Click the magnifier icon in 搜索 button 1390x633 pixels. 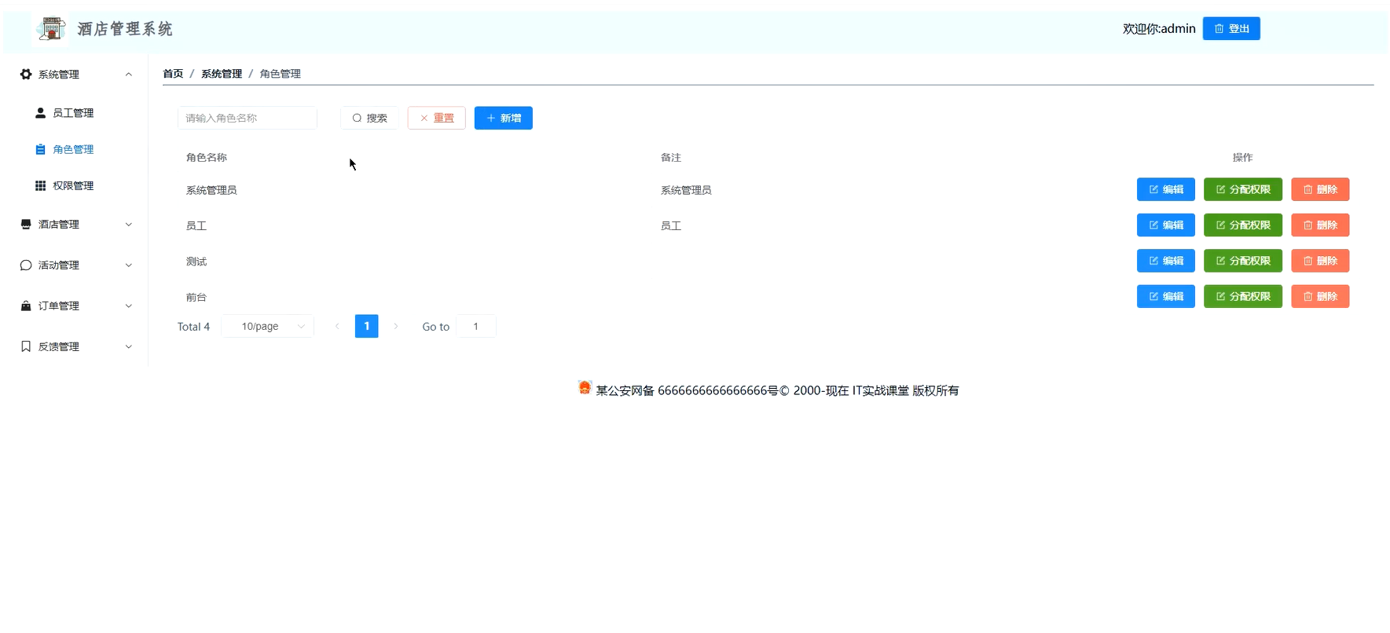click(x=357, y=118)
